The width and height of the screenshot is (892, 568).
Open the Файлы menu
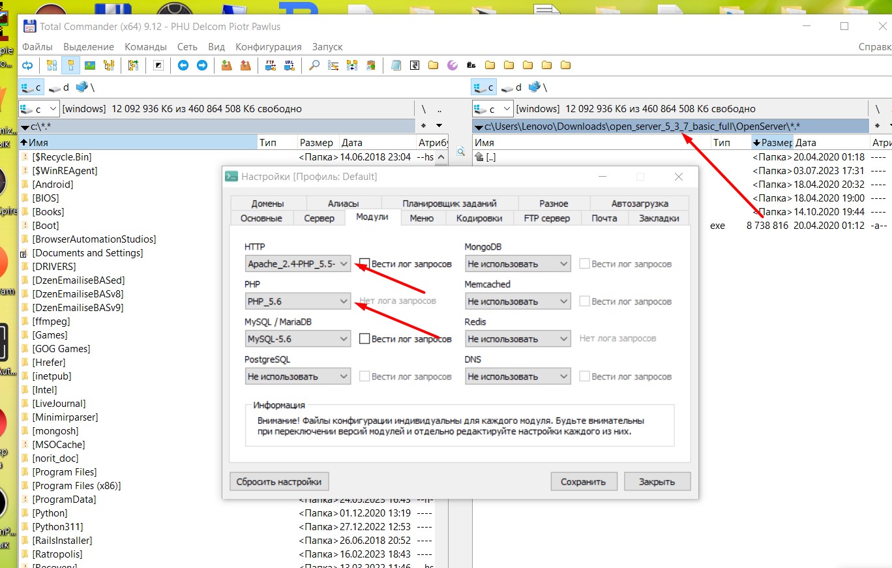[x=38, y=47]
